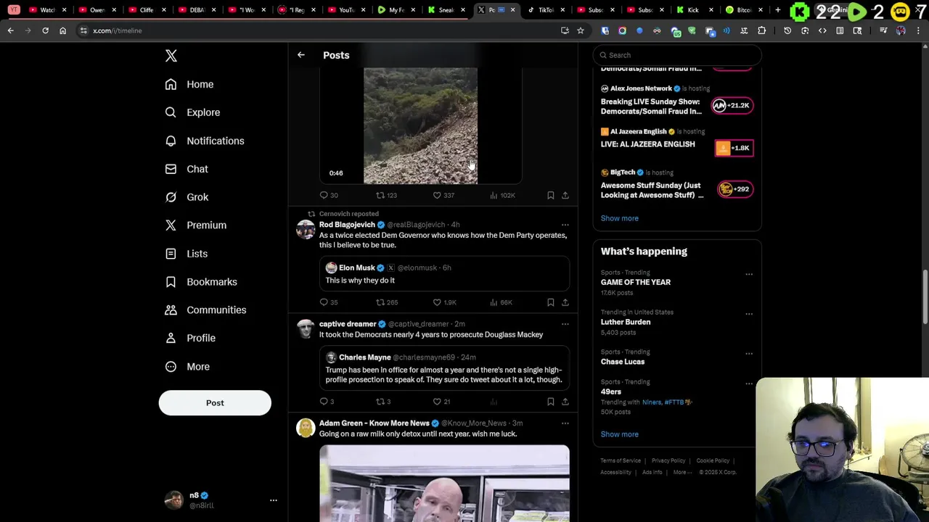Open more menu on captive dreamer post
The image size is (929, 522).
point(565,324)
